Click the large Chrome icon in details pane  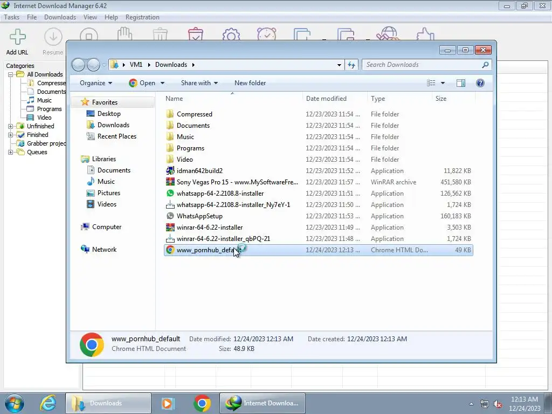click(92, 344)
